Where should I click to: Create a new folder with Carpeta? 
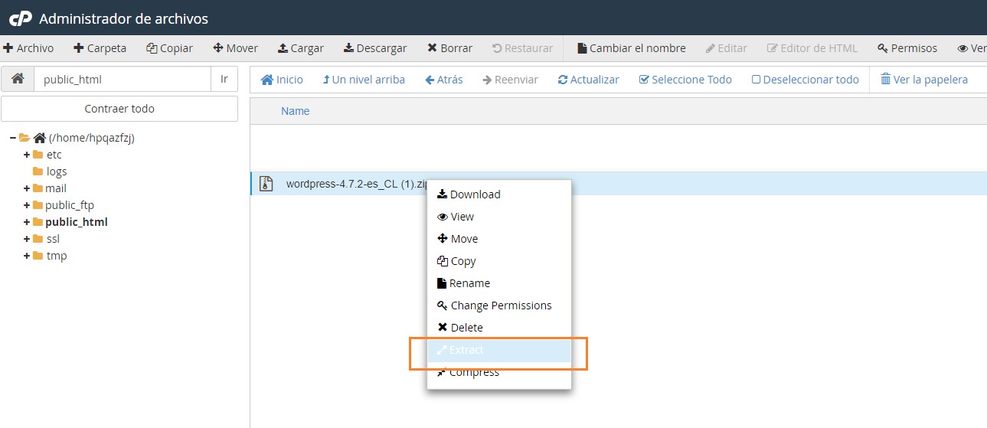(100, 48)
